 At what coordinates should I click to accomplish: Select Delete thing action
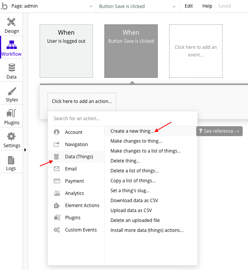(x=151, y=161)
